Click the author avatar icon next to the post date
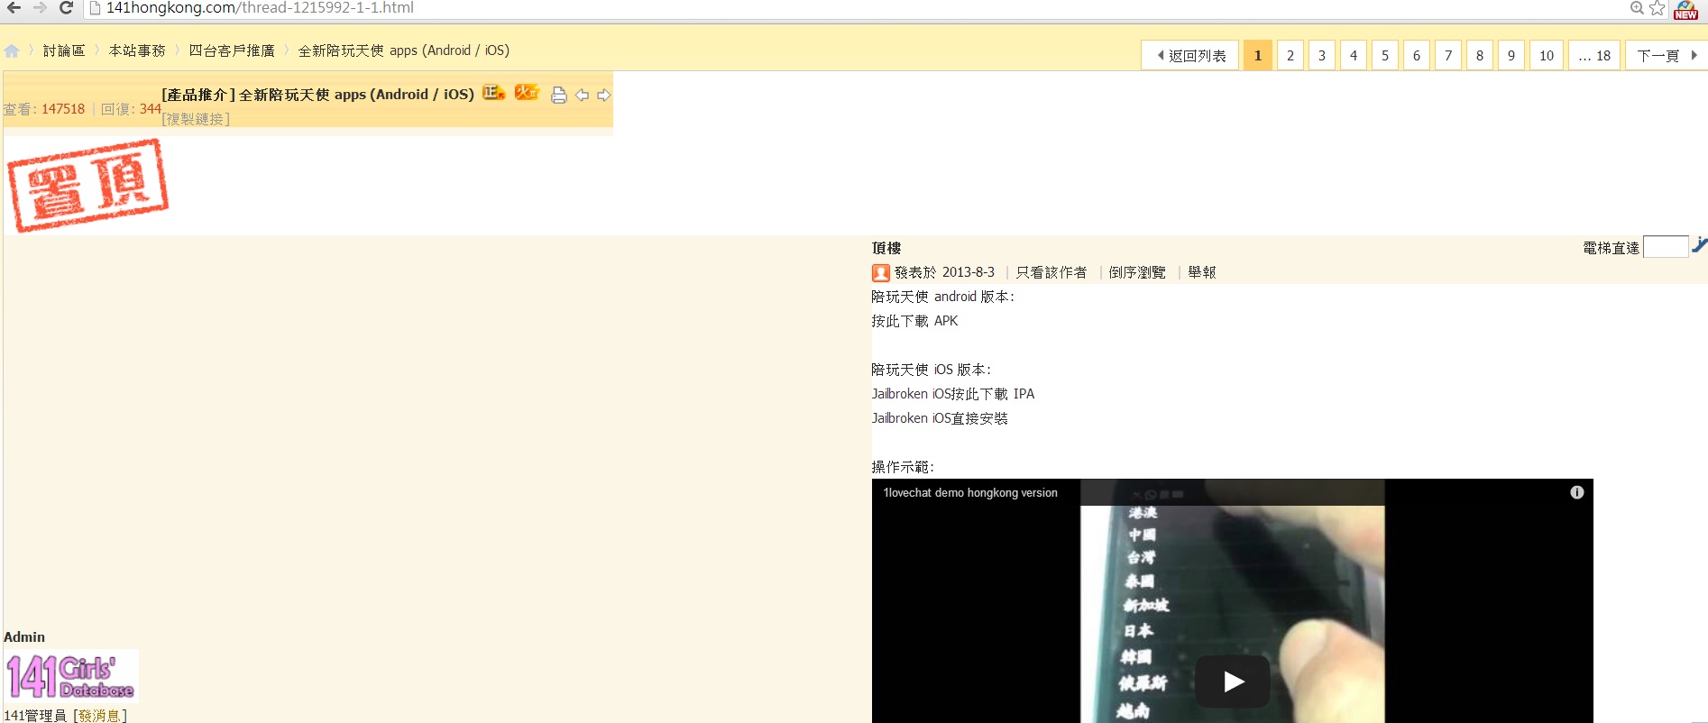 pyautogui.click(x=881, y=272)
